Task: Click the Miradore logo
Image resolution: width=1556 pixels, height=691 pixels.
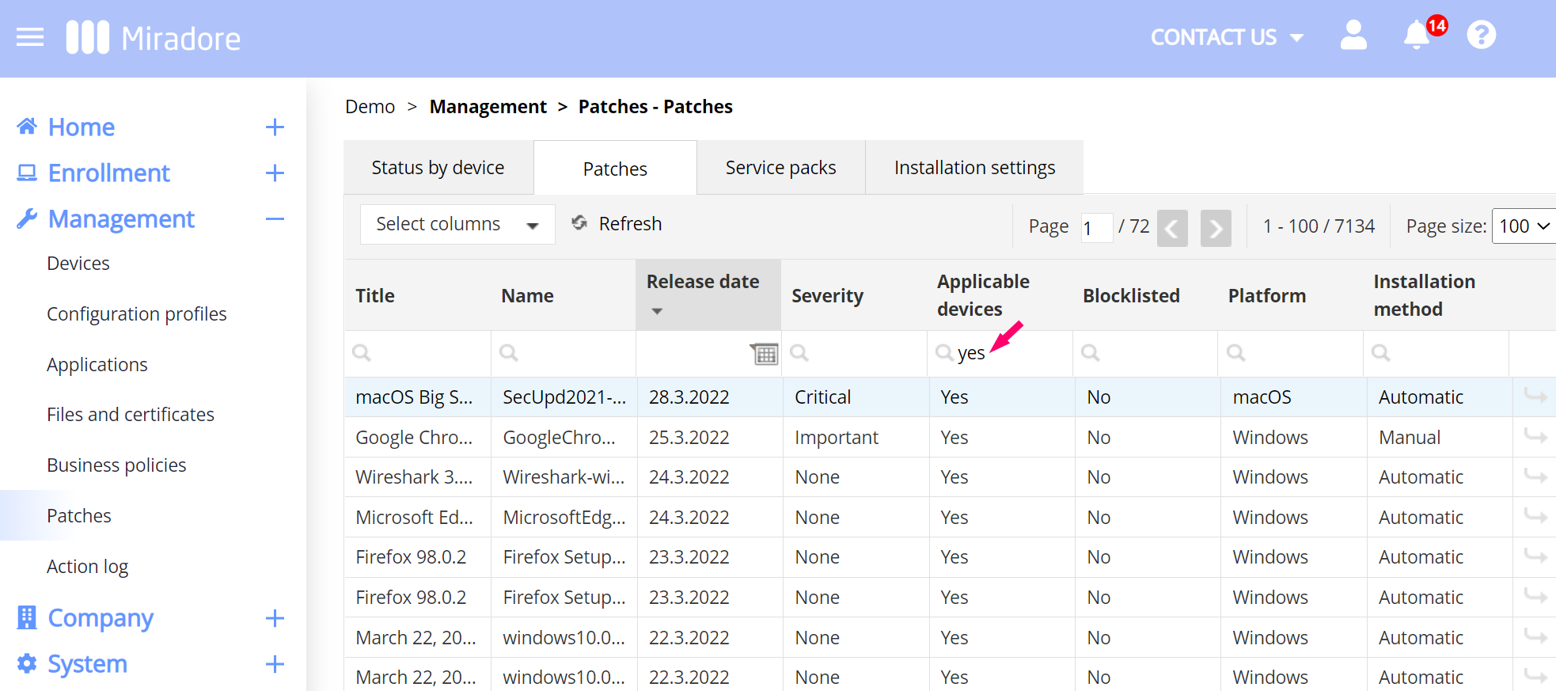Action: pos(154,38)
